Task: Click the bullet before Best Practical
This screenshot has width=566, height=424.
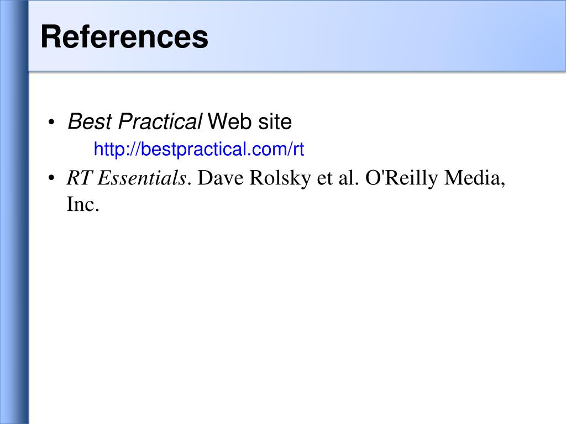Action: (51, 122)
